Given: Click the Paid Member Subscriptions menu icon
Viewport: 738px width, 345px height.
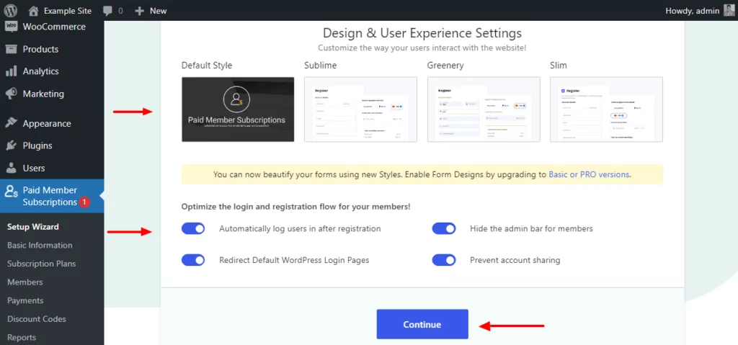Looking at the screenshot, I should tap(12, 191).
